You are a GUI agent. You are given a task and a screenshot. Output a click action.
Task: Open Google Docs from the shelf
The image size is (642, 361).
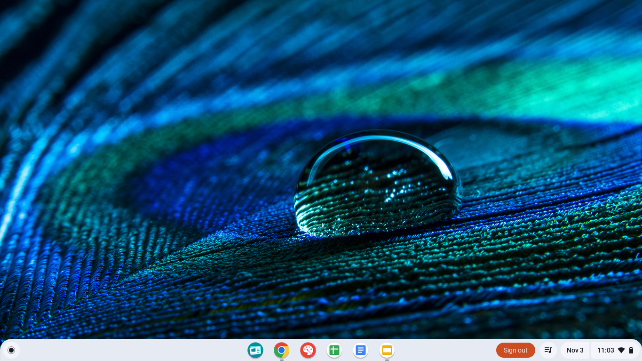[360, 350]
